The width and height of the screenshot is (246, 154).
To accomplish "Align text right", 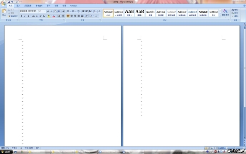I will coord(75,16).
